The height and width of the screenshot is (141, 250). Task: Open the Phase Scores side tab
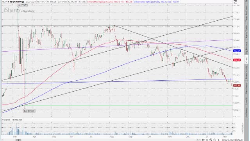click(246, 72)
